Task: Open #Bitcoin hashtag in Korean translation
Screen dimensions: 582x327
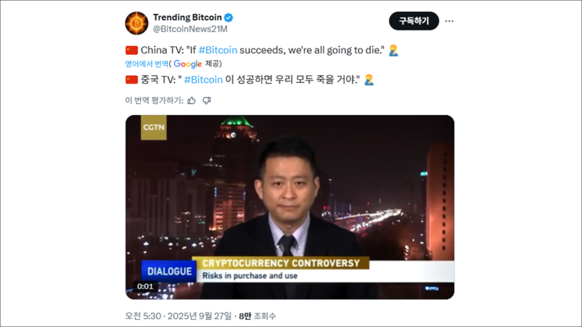Action: click(x=204, y=80)
